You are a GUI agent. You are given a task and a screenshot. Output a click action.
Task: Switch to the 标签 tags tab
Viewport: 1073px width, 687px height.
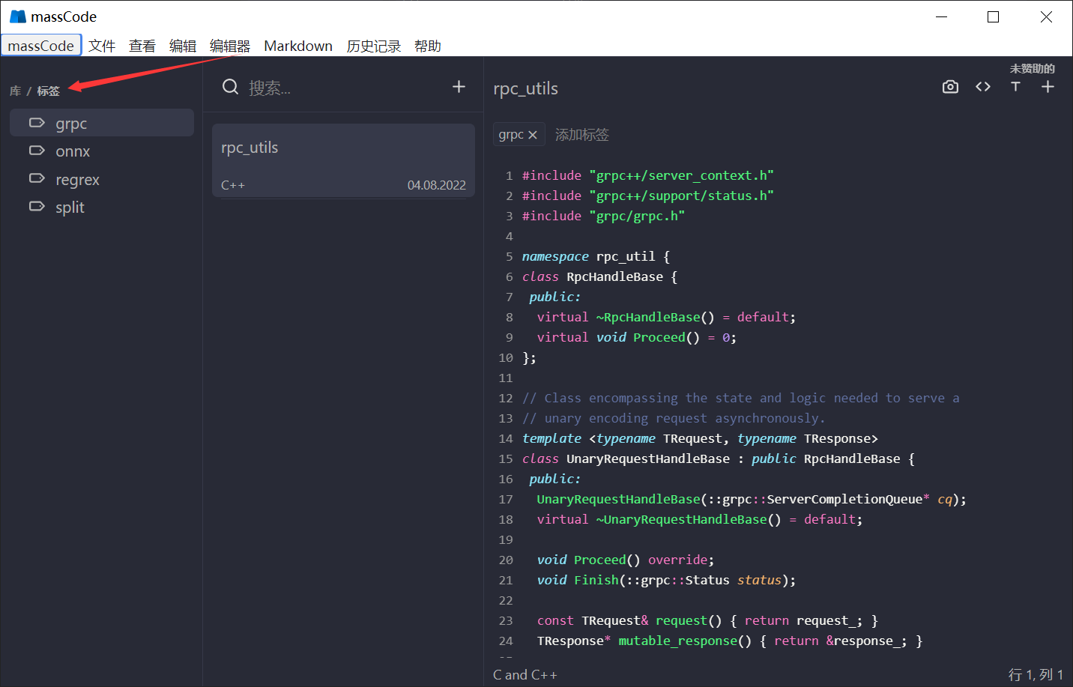click(x=49, y=91)
